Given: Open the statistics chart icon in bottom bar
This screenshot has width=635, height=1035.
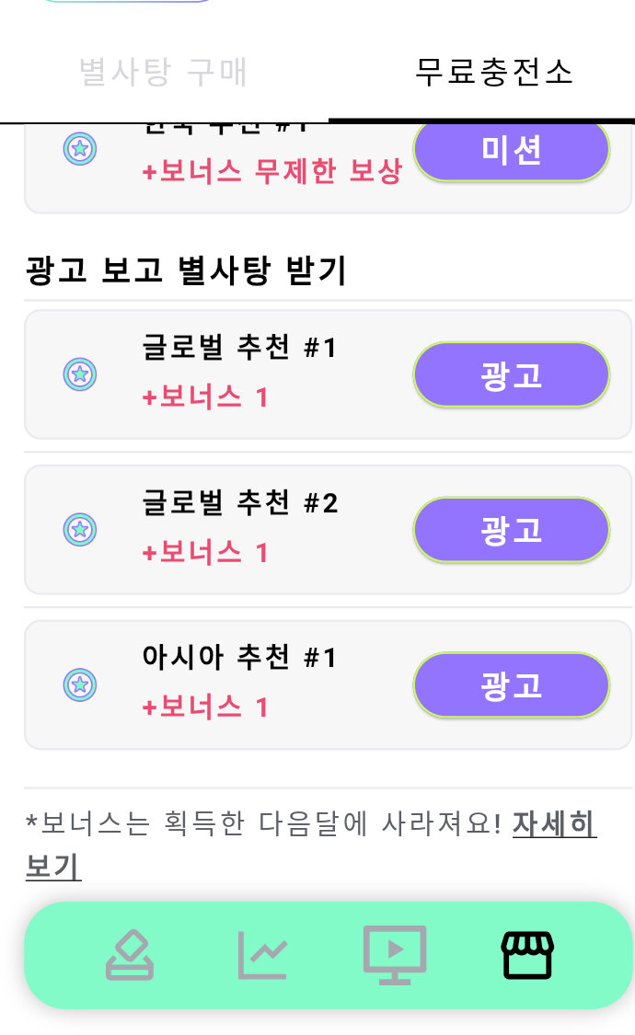Looking at the screenshot, I should point(262,955).
